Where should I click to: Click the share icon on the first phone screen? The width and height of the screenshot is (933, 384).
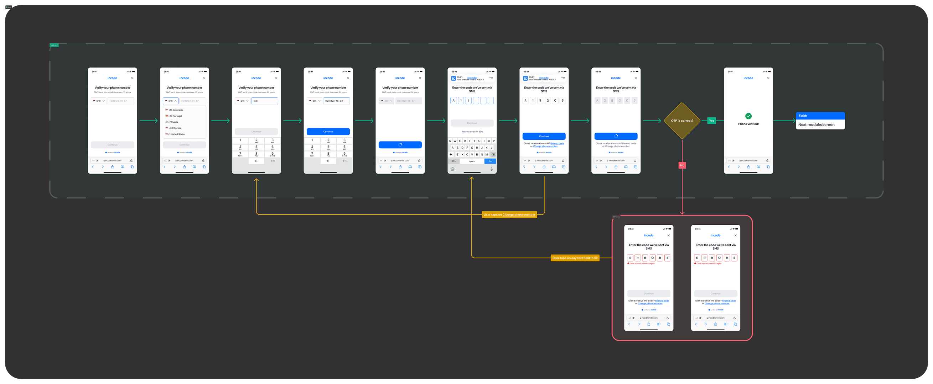coord(112,167)
